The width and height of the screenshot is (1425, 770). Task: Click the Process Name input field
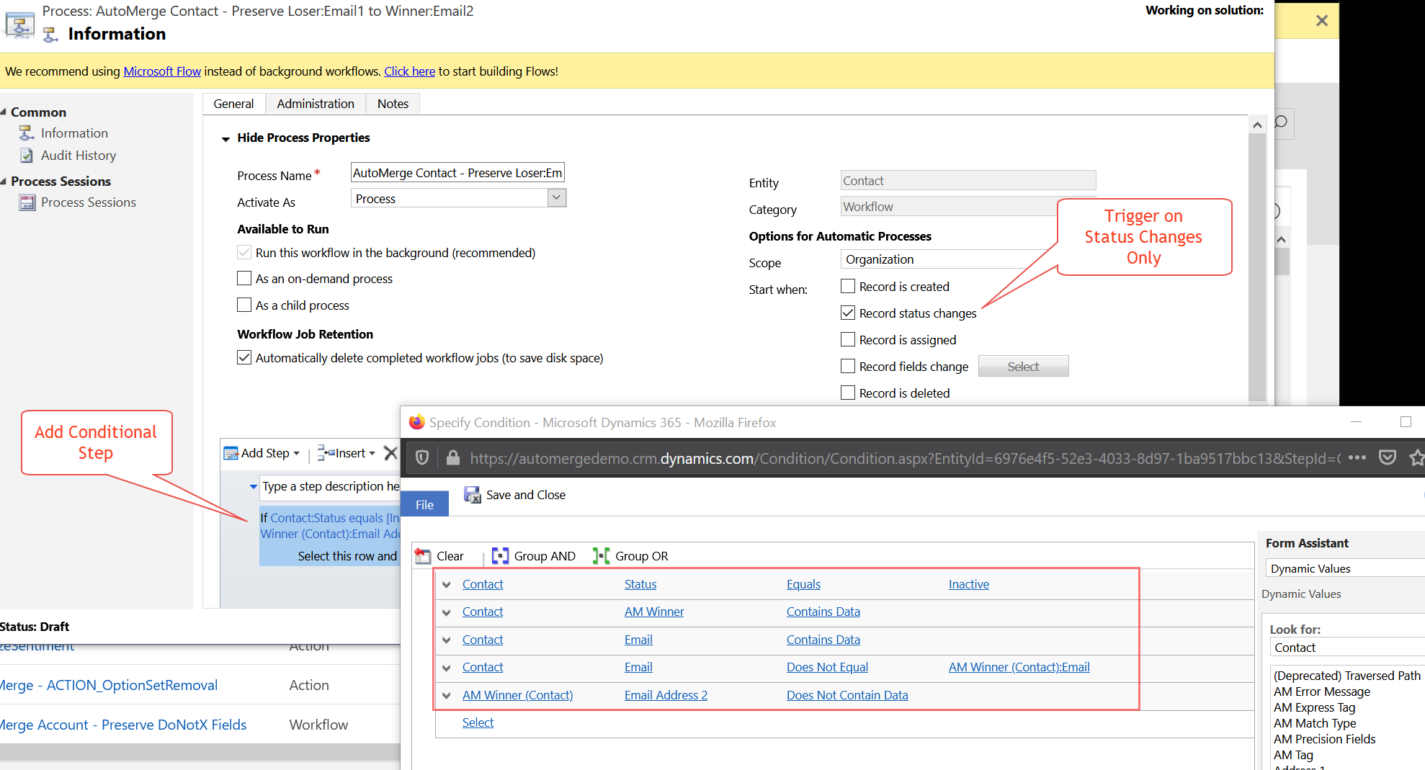pos(457,172)
